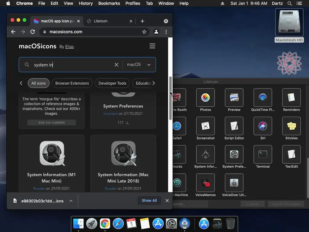Show next icon categories with right chevron
Viewport: 309px width, 232px height.
coord(154,83)
